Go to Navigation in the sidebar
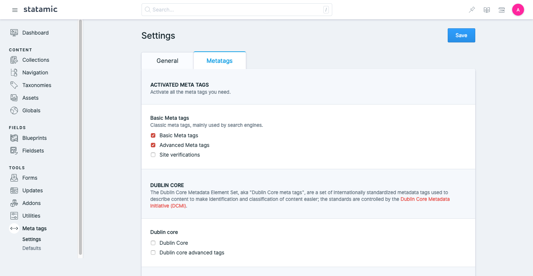Image resolution: width=533 pixels, height=276 pixels. [x=35, y=73]
